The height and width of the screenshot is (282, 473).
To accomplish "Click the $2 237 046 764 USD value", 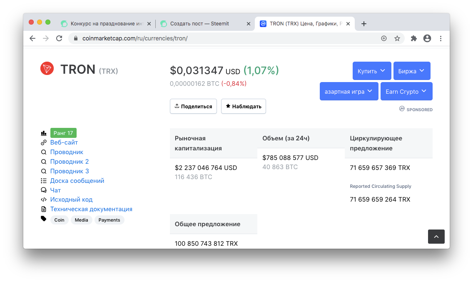I will pyautogui.click(x=206, y=167).
